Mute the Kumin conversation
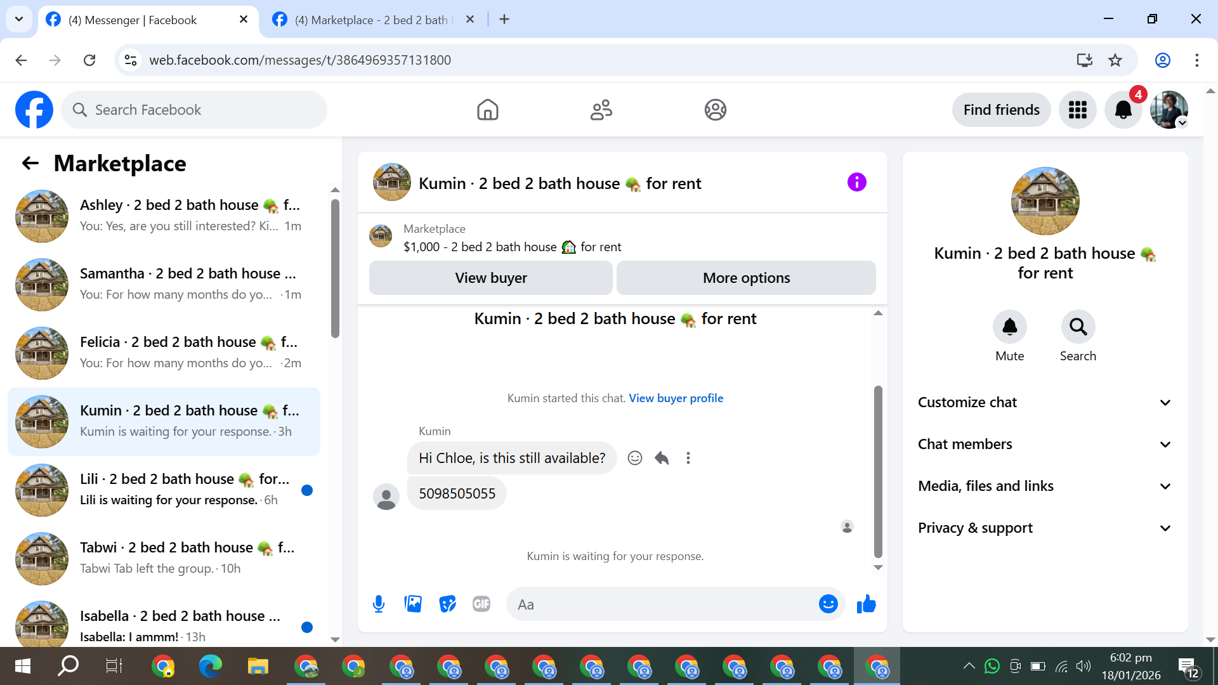 click(x=1009, y=327)
